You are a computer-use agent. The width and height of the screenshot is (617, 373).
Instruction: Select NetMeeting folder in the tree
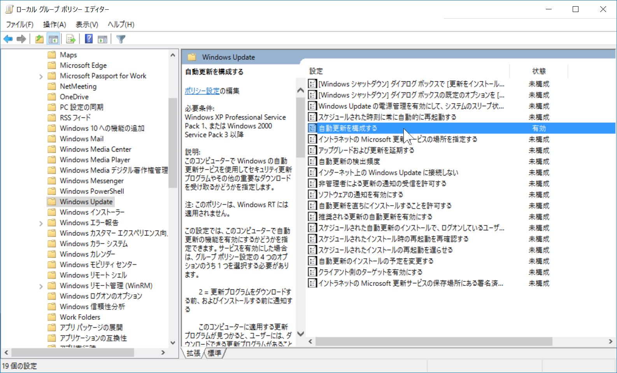click(x=78, y=86)
